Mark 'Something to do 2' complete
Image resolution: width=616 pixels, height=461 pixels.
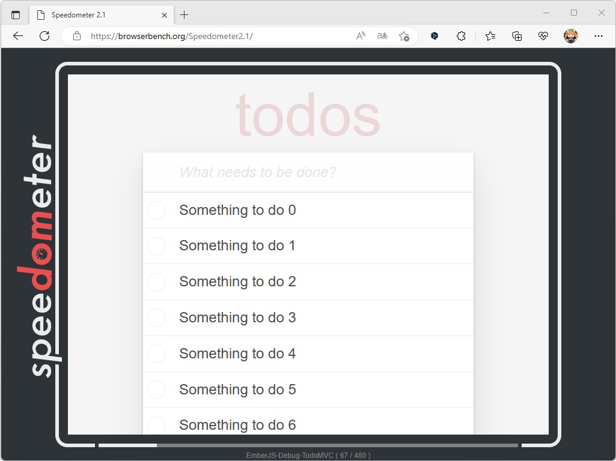(157, 282)
